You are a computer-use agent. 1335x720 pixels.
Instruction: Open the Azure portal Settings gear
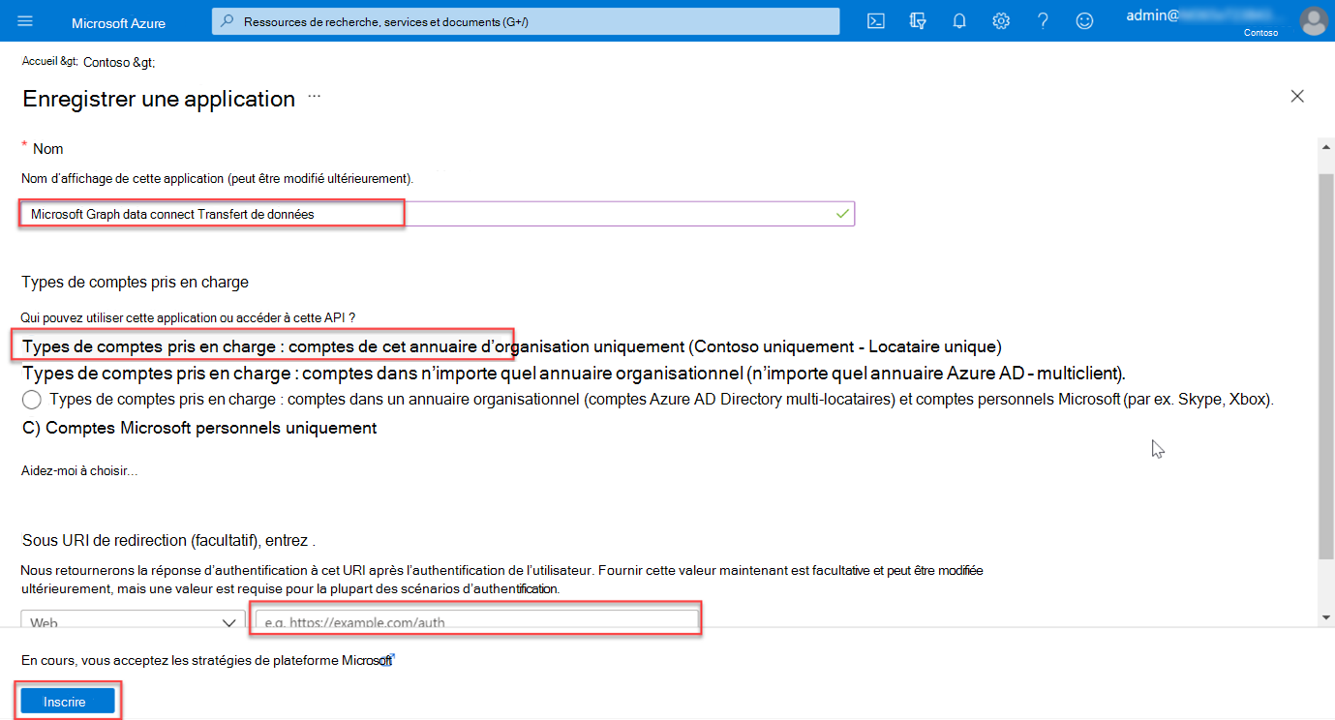1000,20
